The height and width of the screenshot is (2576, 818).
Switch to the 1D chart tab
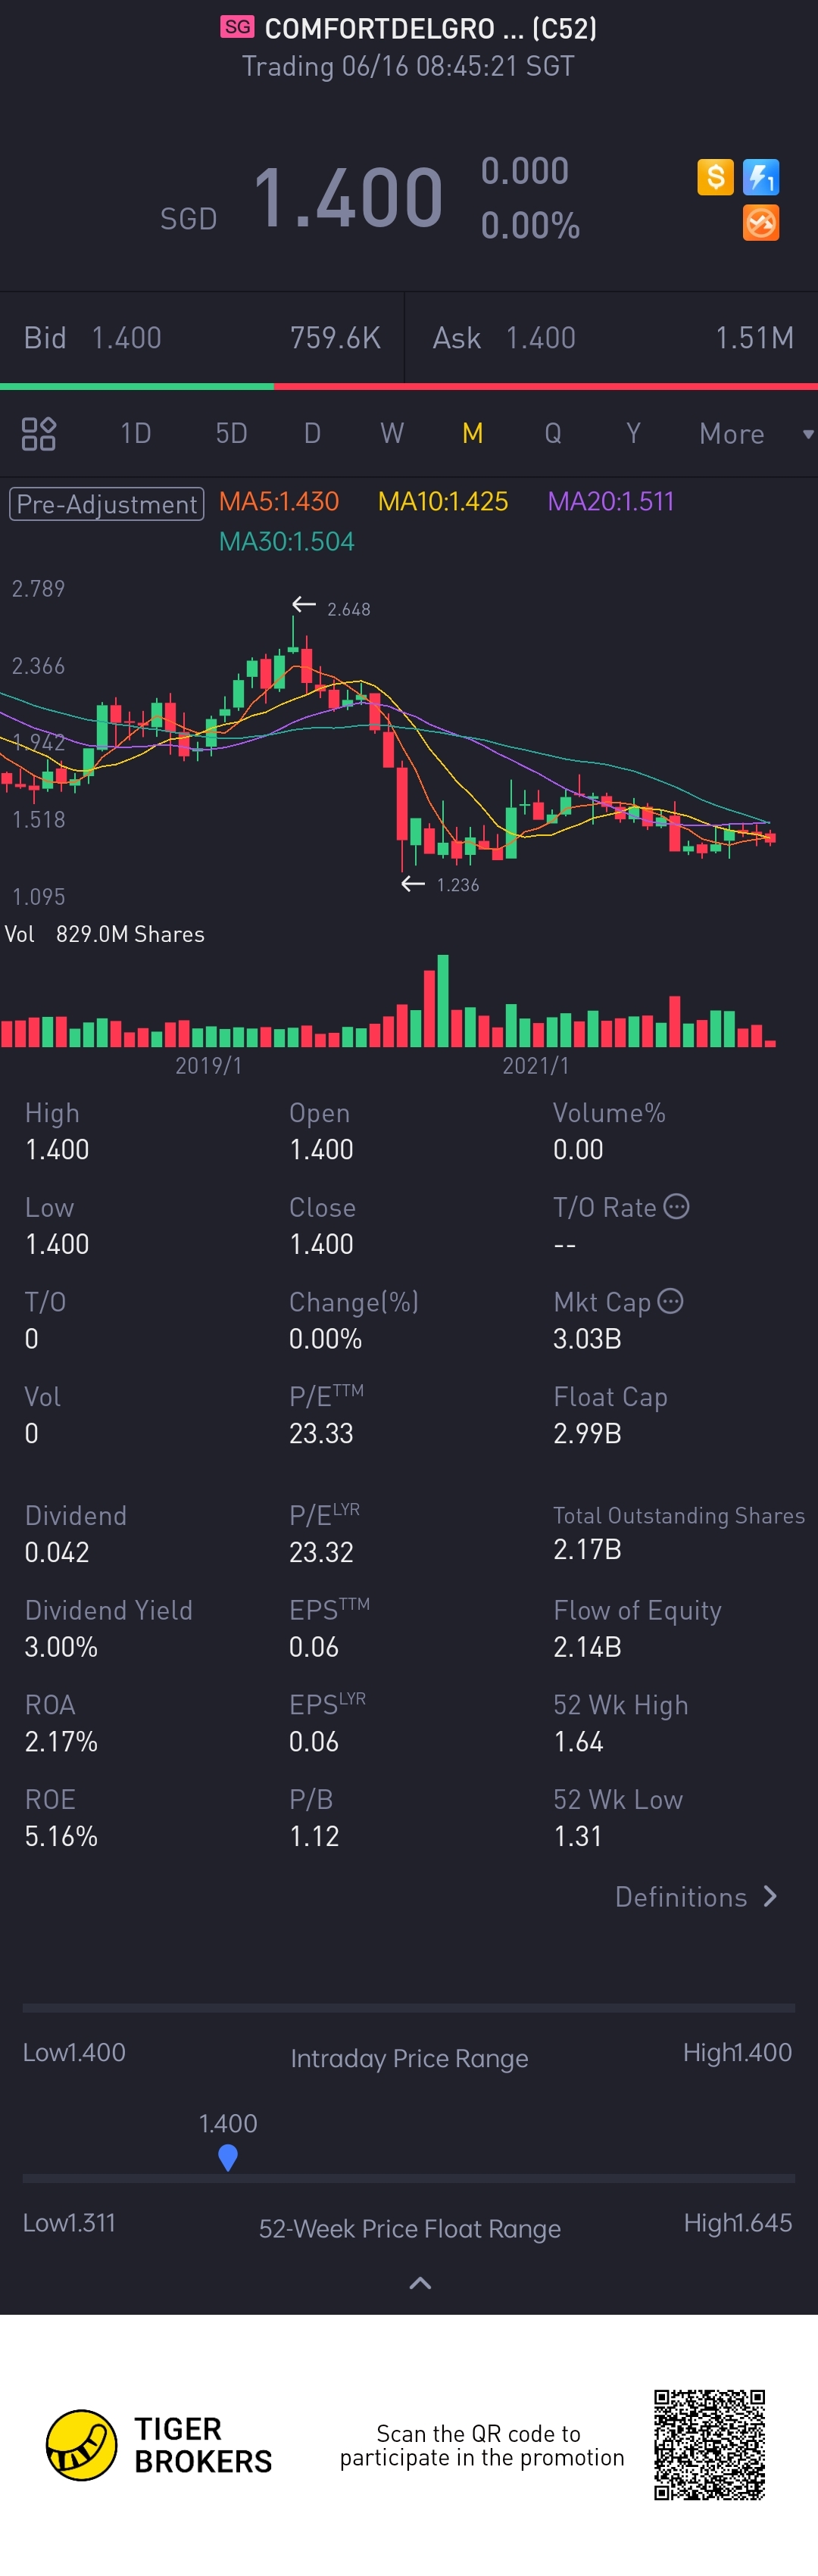(x=136, y=433)
